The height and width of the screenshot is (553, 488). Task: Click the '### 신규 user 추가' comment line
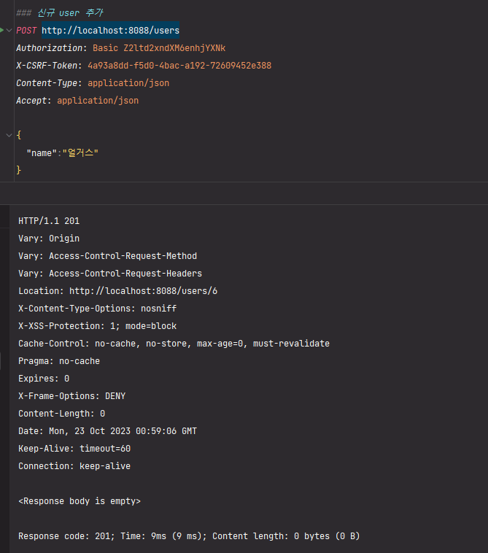(60, 13)
